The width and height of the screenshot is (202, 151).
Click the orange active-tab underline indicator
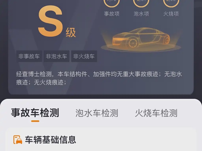[35, 121]
